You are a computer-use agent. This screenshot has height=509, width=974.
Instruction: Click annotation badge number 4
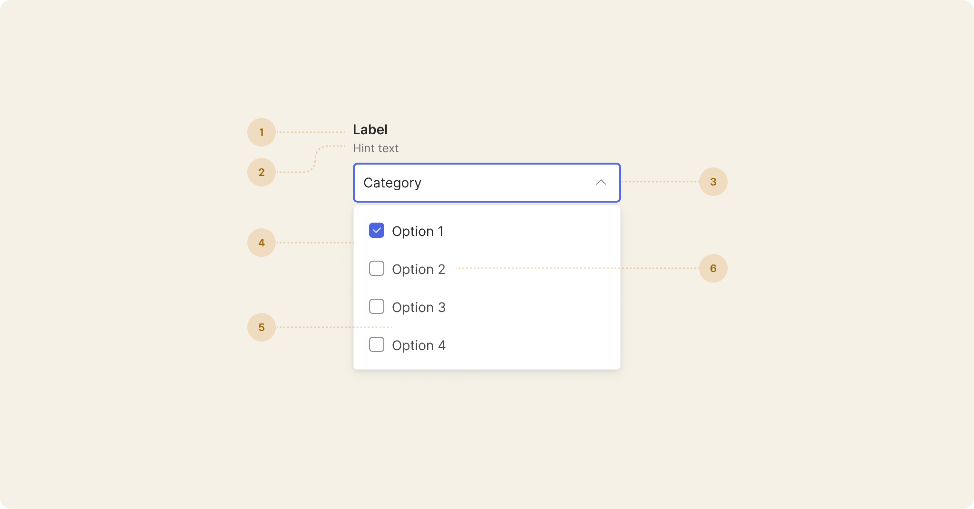click(262, 243)
